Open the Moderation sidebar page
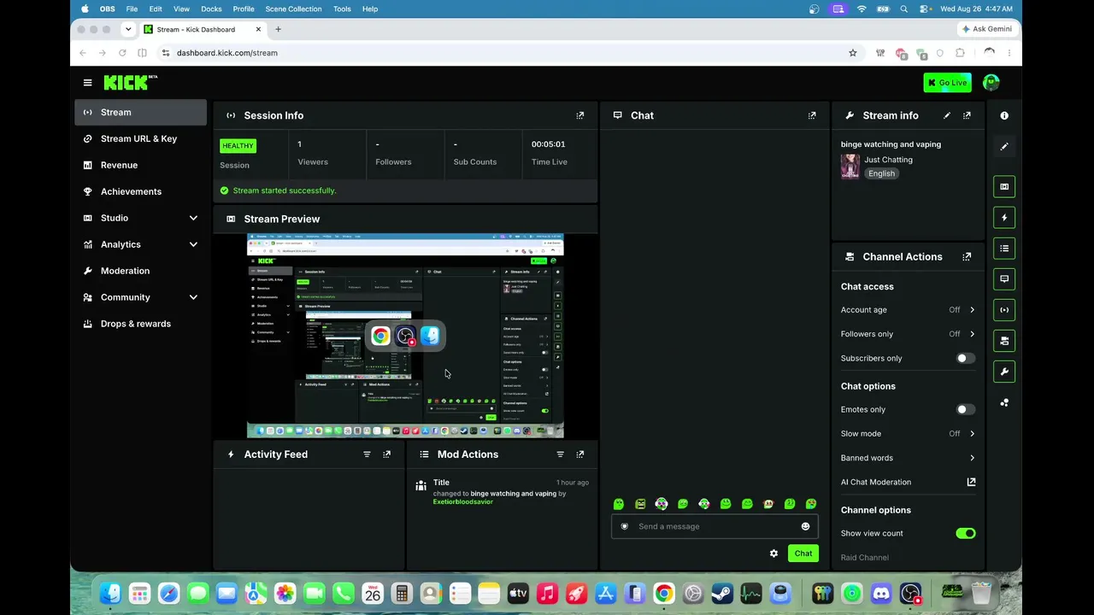The width and height of the screenshot is (1094, 615). [x=140, y=271]
